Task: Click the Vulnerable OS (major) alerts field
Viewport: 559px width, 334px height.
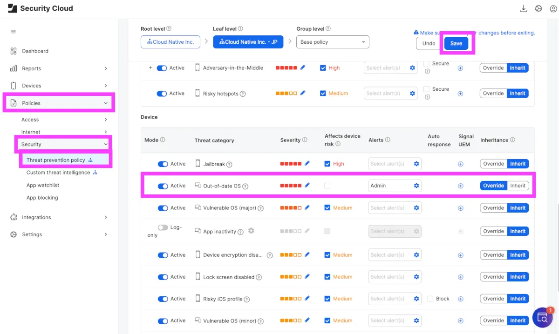Action: 389,208
